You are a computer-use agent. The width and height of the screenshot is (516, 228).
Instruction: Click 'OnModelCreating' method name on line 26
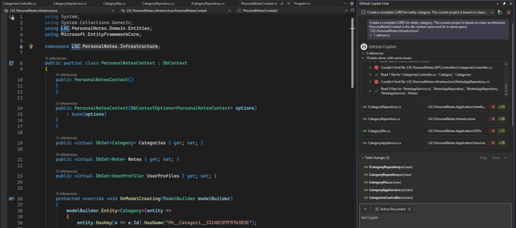tap(140, 199)
